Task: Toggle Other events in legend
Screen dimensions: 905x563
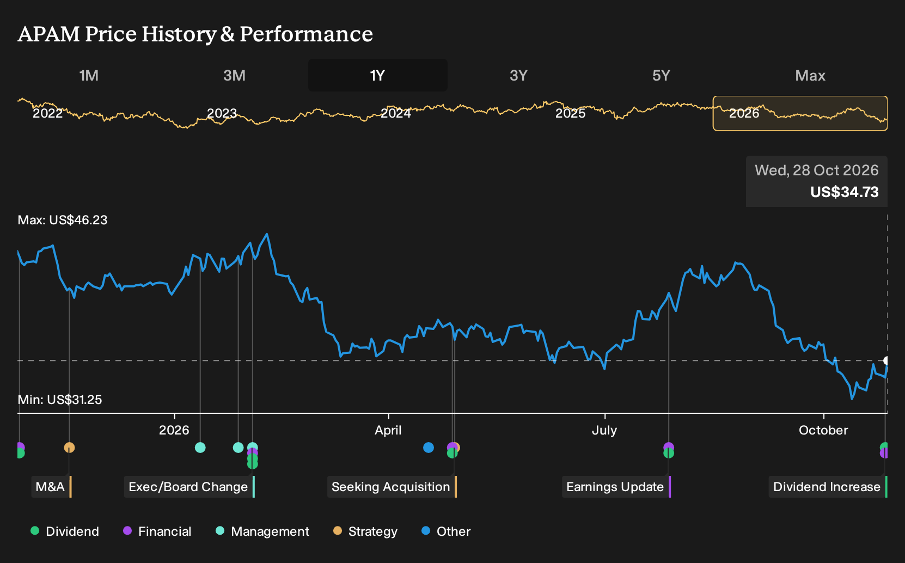Action: coord(446,531)
